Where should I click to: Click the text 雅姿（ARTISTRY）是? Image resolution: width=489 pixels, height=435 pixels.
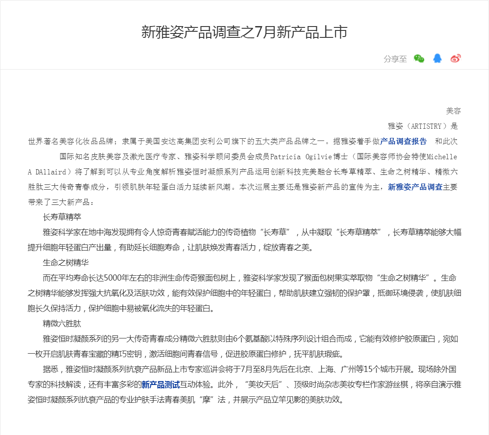(x=423, y=126)
